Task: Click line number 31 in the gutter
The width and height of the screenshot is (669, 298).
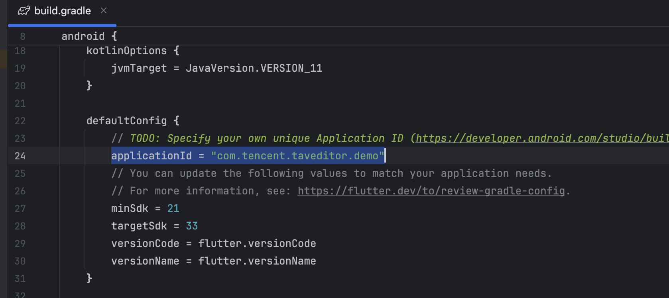Action: coord(20,278)
